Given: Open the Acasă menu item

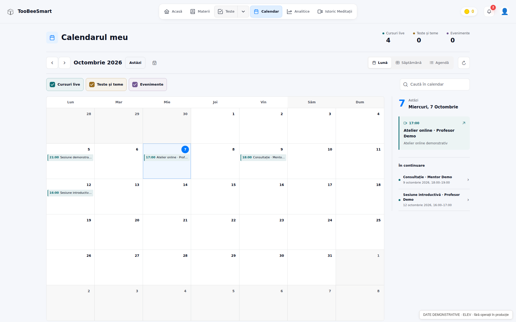Looking at the screenshot, I should 173,12.
